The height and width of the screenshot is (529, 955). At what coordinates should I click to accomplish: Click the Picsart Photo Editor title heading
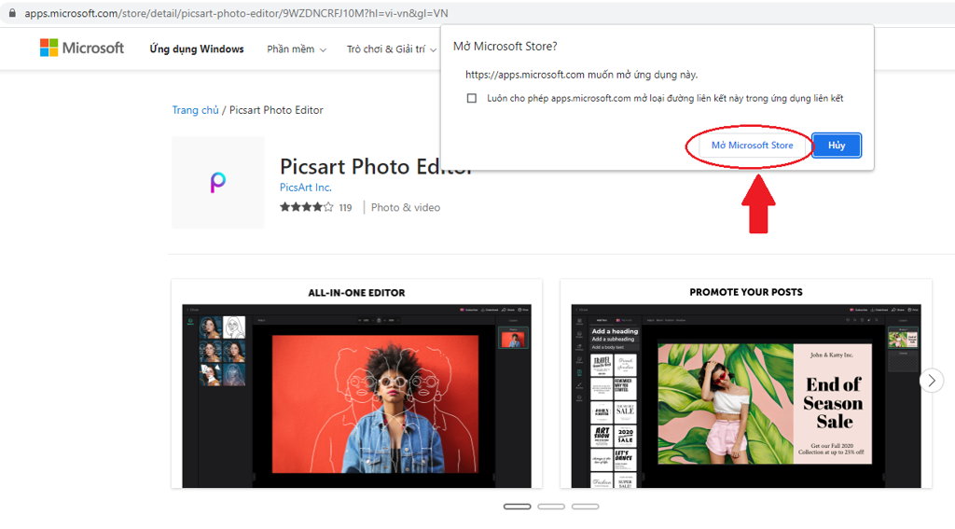click(376, 166)
